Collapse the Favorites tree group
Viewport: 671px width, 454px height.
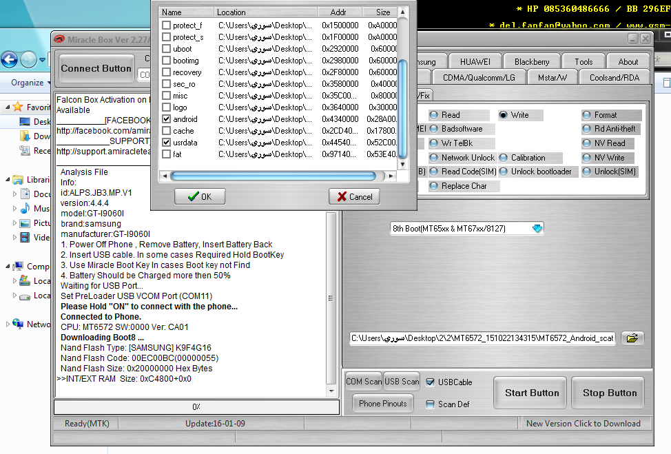[x=8, y=107]
